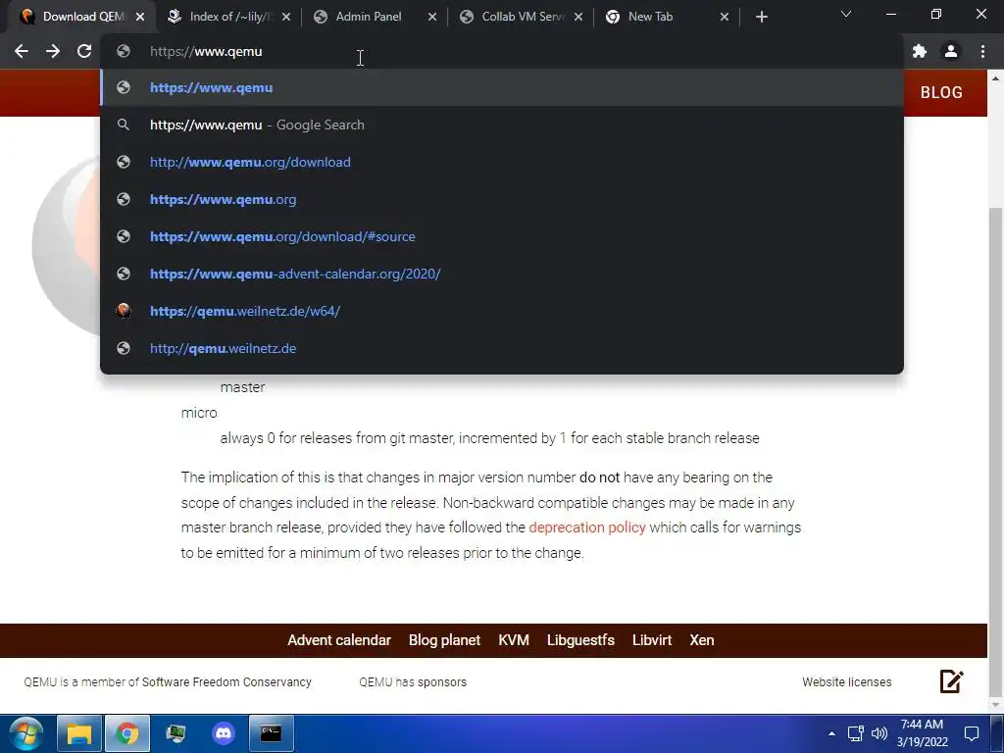Screen dimensions: 1004x753
Task: Reload the current page
Action: [x=84, y=51]
